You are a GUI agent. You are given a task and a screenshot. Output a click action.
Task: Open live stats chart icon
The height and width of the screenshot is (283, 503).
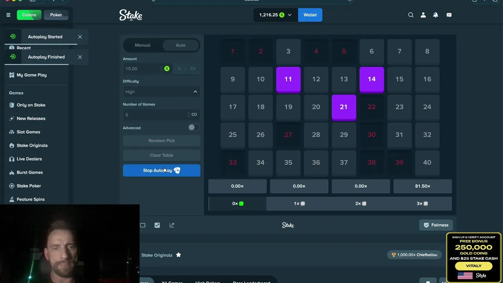157,225
